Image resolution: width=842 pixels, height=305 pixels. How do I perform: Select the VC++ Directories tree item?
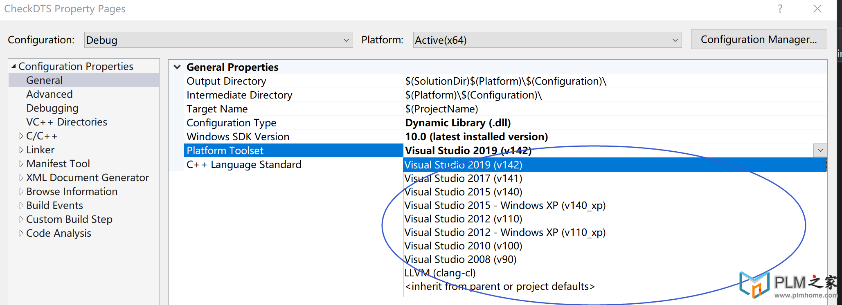tap(67, 122)
